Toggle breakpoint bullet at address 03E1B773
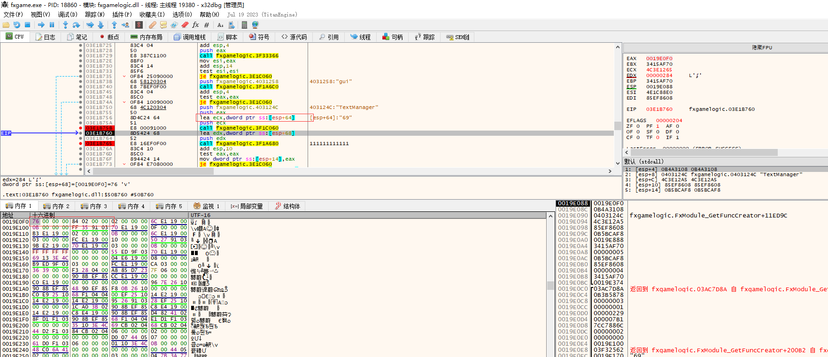 pyautogui.click(x=81, y=164)
